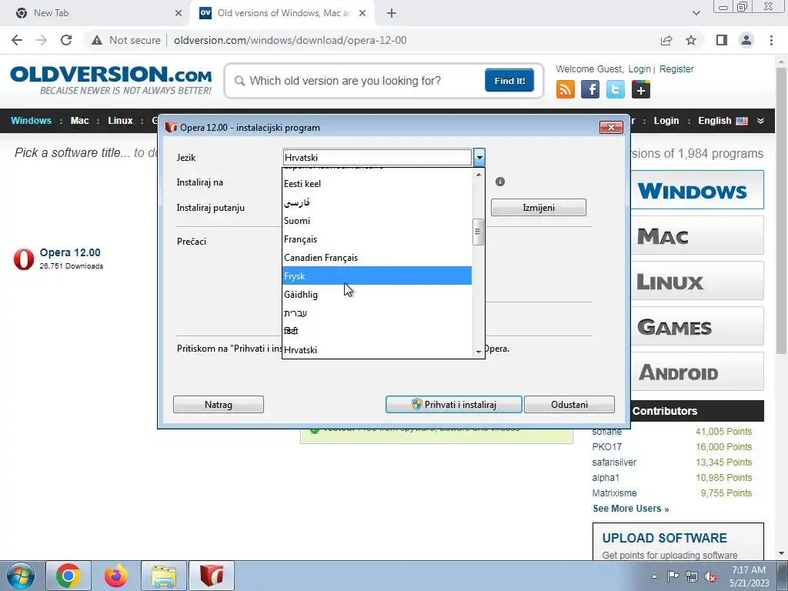Select the Persian language entry
The height and width of the screenshot is (591, 788).
pyautogui.click(x=377, y=202)
